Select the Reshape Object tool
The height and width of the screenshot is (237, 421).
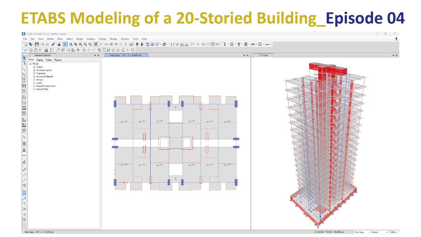[24, 63]
